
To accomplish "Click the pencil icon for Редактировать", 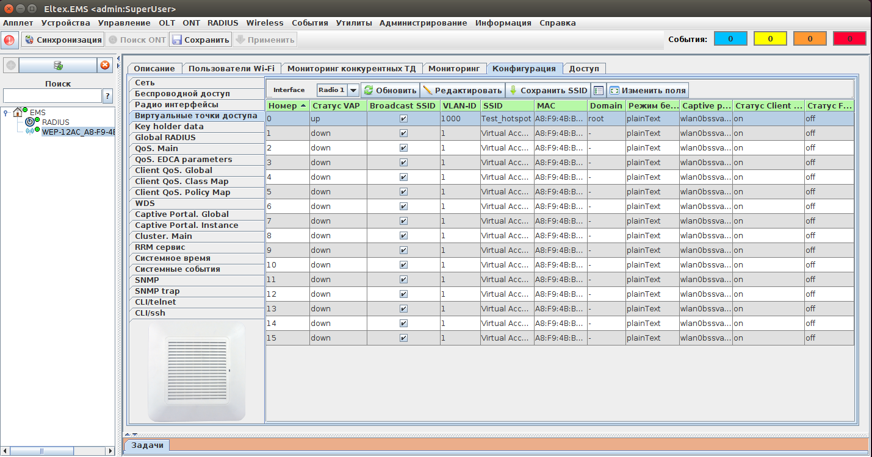I will tap(428, 90).
